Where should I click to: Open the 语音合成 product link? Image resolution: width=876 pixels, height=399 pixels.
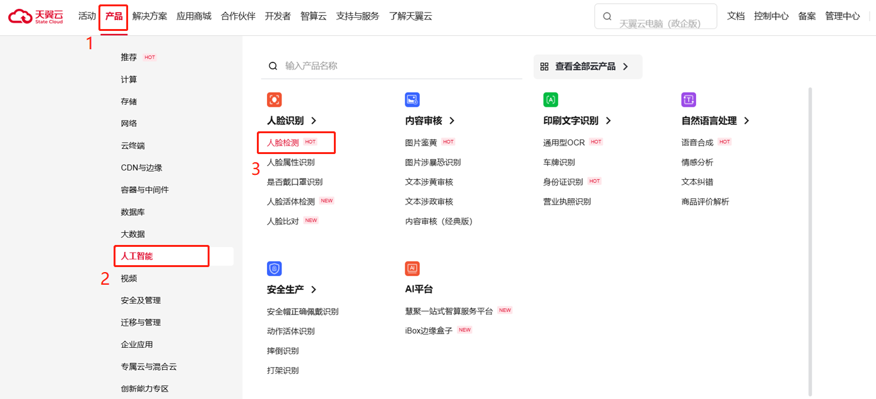(x=697, y=143)
